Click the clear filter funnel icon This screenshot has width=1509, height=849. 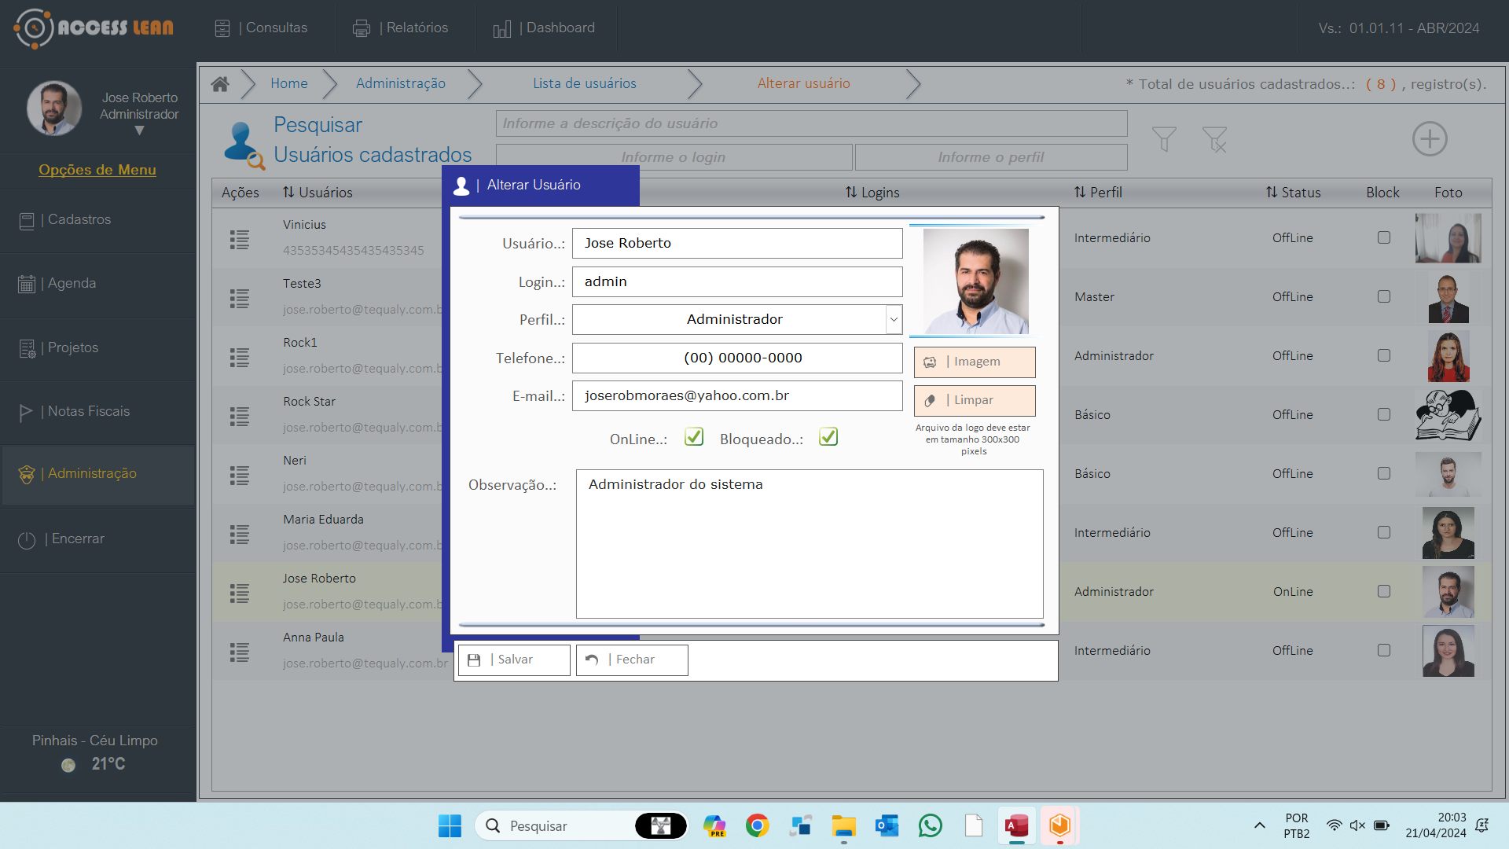click(x=1214, y=140)
